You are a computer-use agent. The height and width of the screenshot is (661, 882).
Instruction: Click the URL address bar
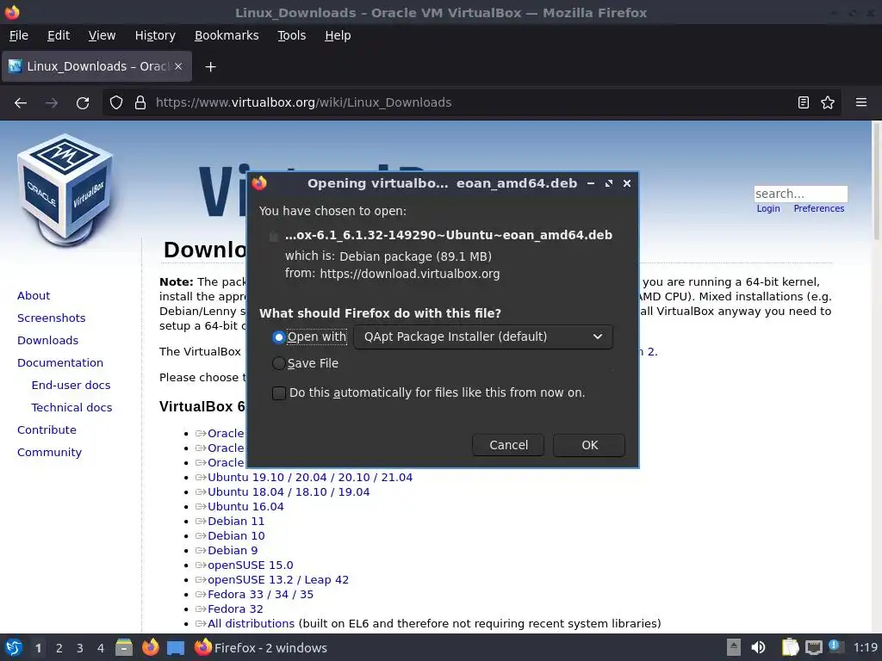(x=471, y=102)
